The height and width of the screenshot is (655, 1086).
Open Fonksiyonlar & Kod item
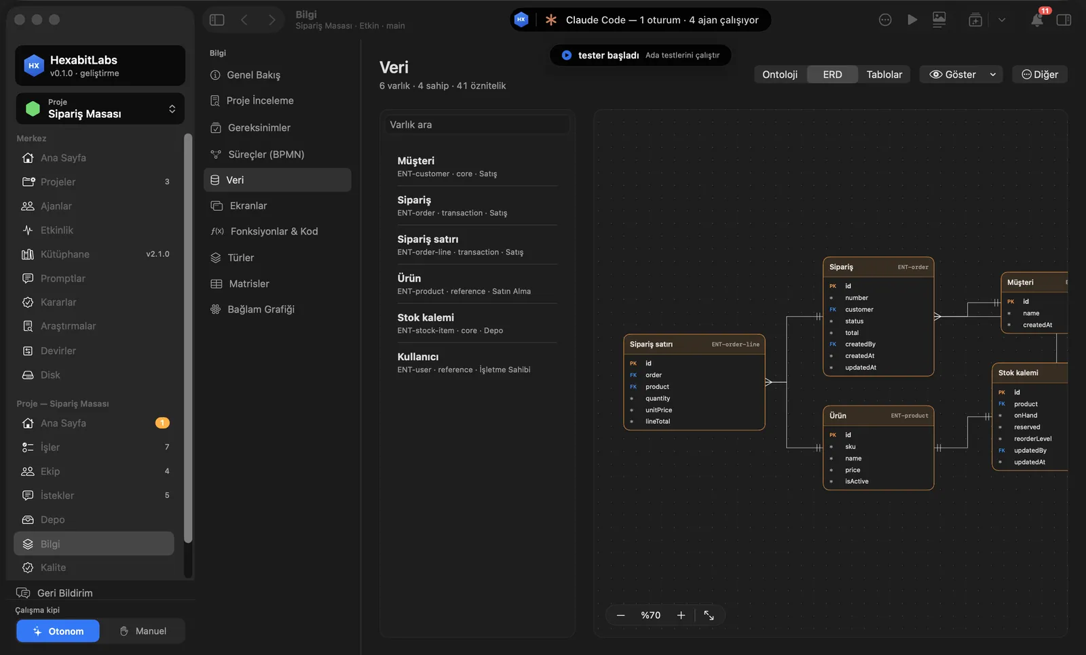pos(278,232)
